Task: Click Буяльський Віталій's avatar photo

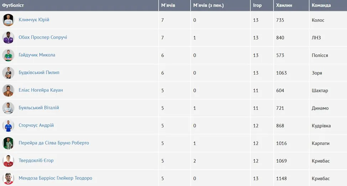Action: (8, 108)
